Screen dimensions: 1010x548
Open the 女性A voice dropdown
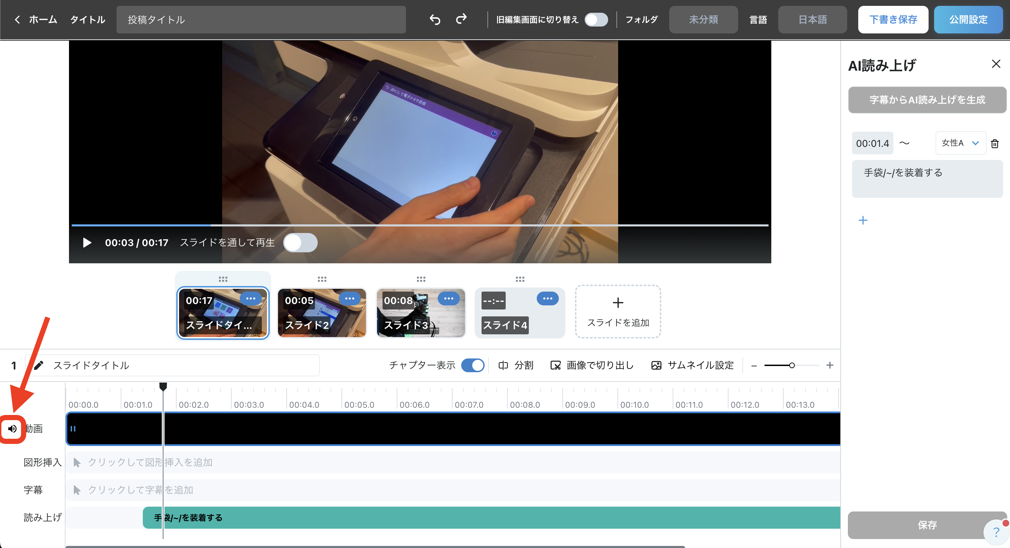(960, 143)
